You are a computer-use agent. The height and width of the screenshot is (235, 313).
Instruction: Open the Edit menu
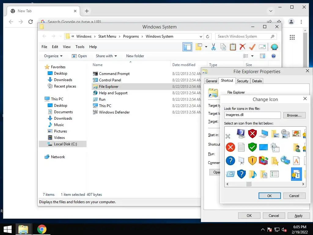[55, 47]
